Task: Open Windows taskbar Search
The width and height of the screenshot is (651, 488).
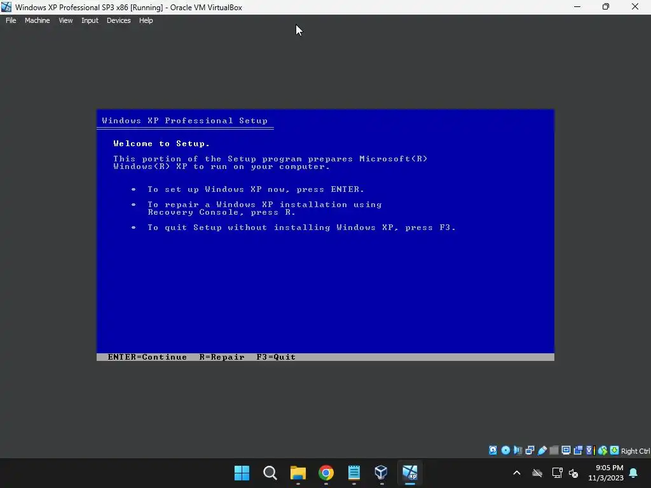Action: 270,473
